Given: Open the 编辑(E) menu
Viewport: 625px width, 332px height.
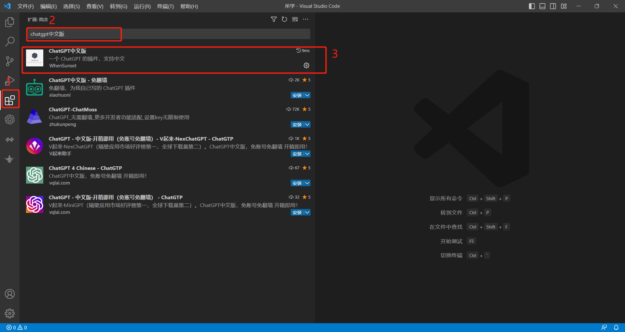Looking at the screenshot, I should 49,6.
